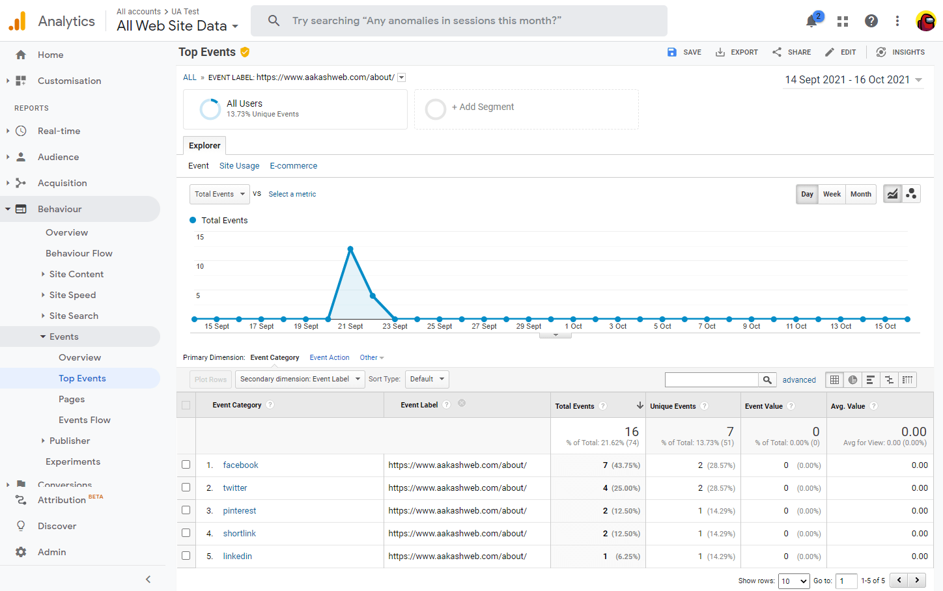Open Events Flow in the sidebar
The image size is (943, 591).
[84, 420]
